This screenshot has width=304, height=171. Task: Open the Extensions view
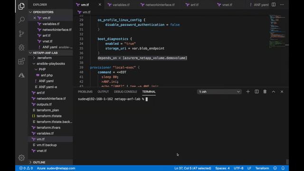pos(21,61)
